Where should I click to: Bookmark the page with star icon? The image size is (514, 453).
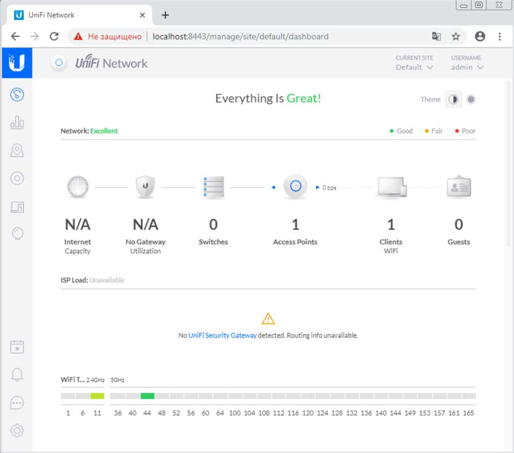coord(456,37)
